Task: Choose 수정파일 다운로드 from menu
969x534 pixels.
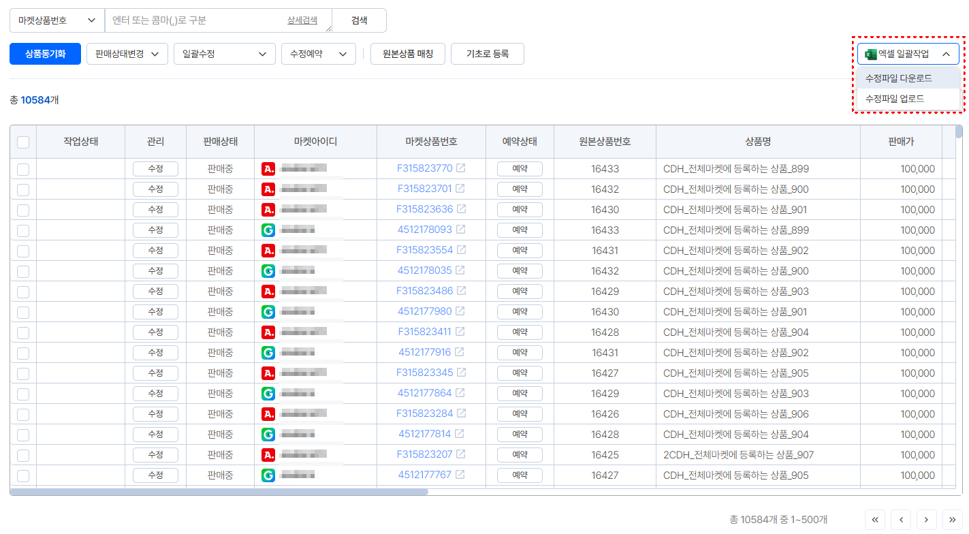Action: click(x=898, y=78)
